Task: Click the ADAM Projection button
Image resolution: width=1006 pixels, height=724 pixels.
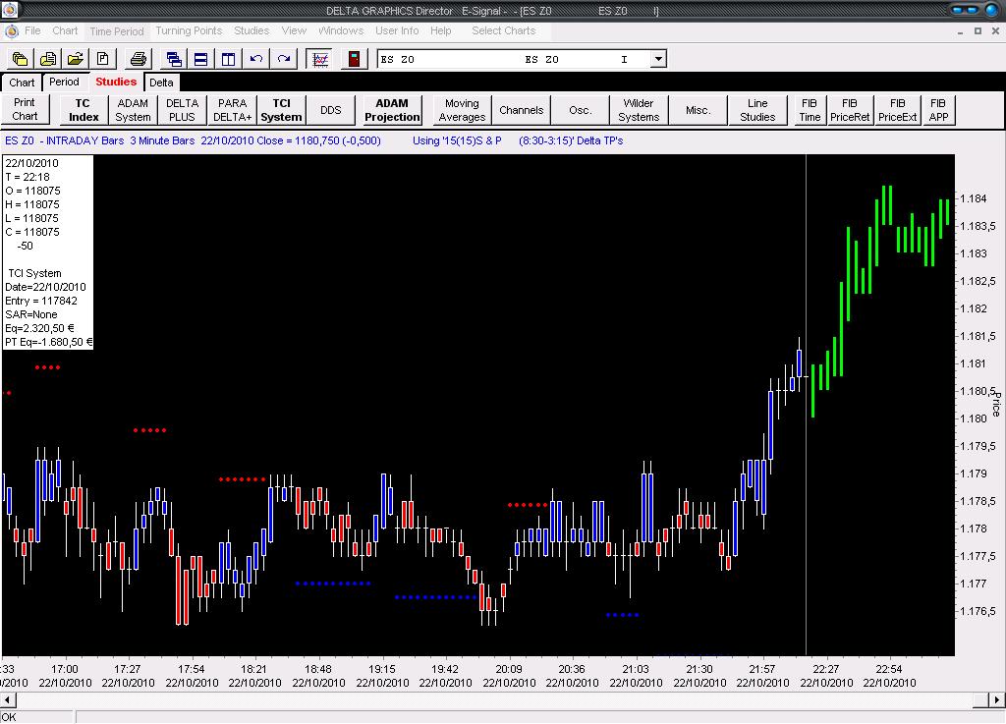Action: tap(392, 110)
